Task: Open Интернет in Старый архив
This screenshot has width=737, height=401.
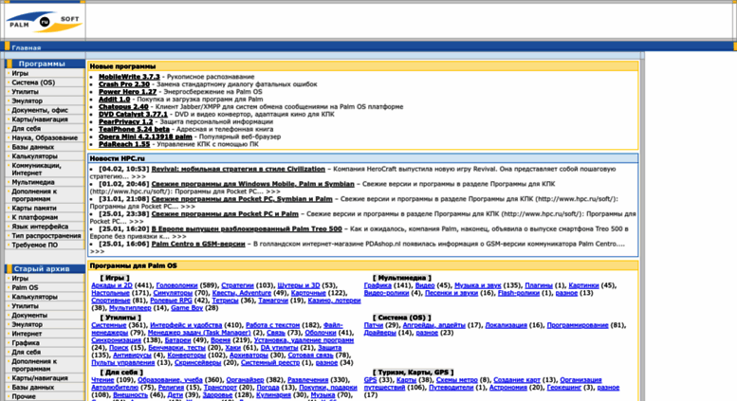Action: tap(27, 334)
